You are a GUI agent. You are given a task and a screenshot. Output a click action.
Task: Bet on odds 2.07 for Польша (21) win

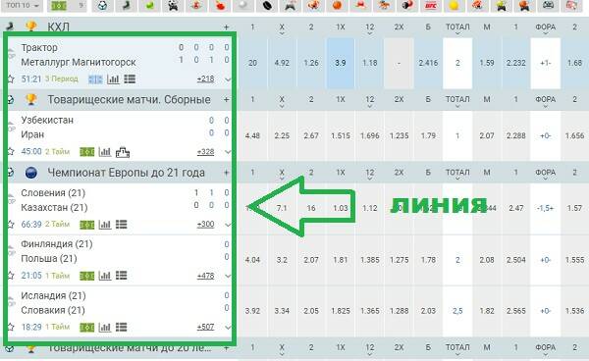[x=311, y=260]
